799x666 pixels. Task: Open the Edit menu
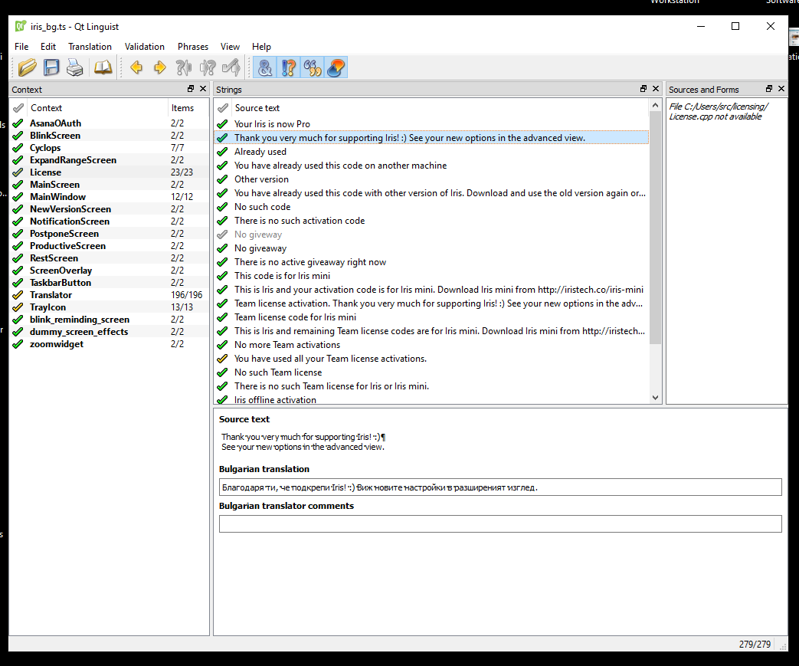48,47
